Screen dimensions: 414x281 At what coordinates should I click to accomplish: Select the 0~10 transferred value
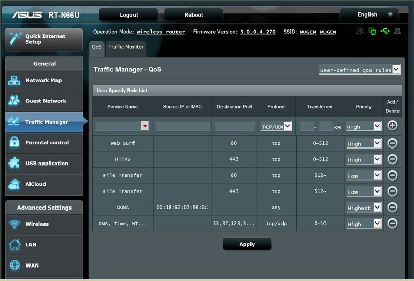click(x=320, y=224)
